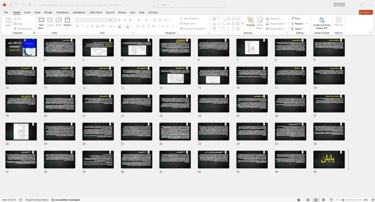375x202 pixels.
Task: Expand the shapes gallery More arrow
Action: pos(242,24)
